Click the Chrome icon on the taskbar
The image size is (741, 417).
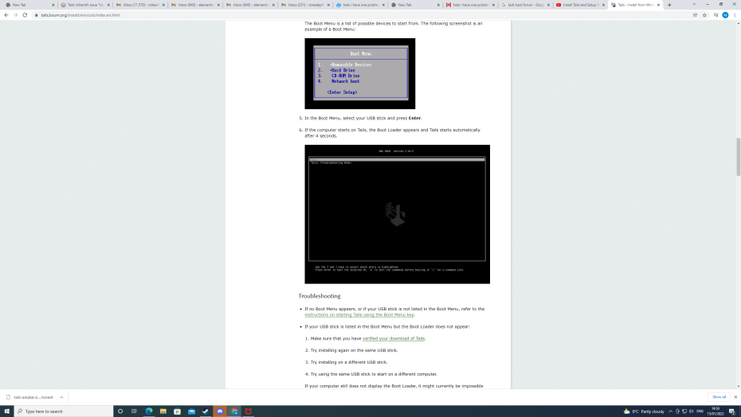point(234,411)
